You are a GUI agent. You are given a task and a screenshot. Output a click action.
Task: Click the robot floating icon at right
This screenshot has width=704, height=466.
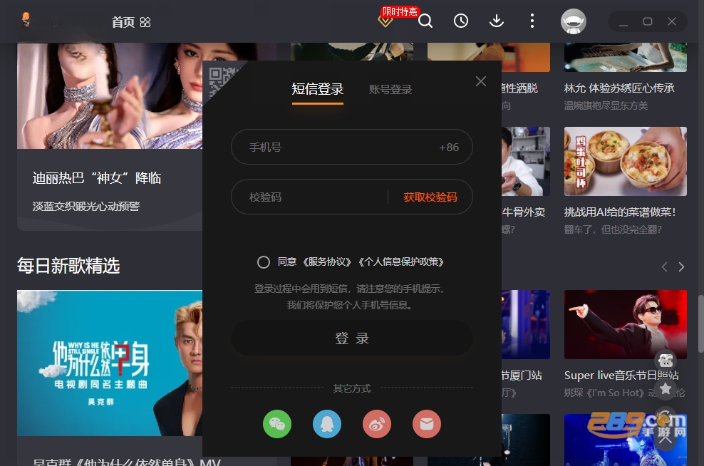coord(666,360)
